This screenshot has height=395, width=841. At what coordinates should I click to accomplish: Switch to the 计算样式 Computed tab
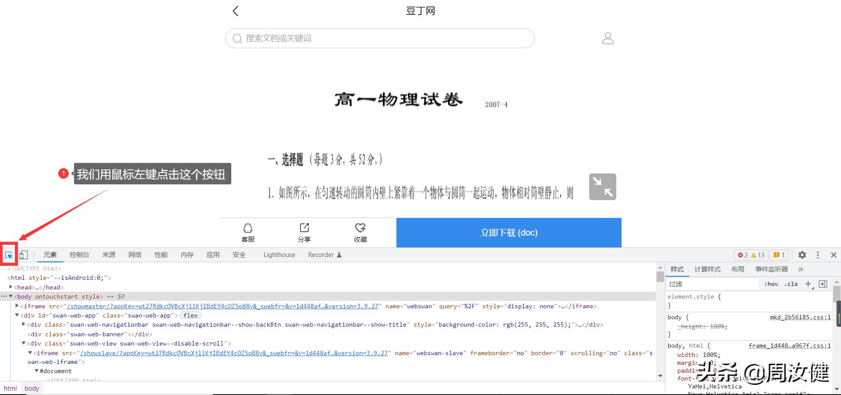tap(707, 269)
